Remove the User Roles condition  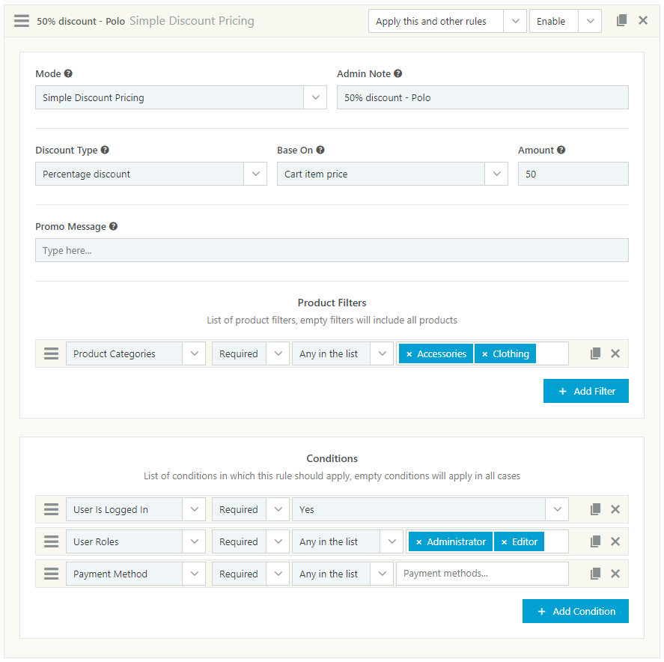(x=615, y=541)
